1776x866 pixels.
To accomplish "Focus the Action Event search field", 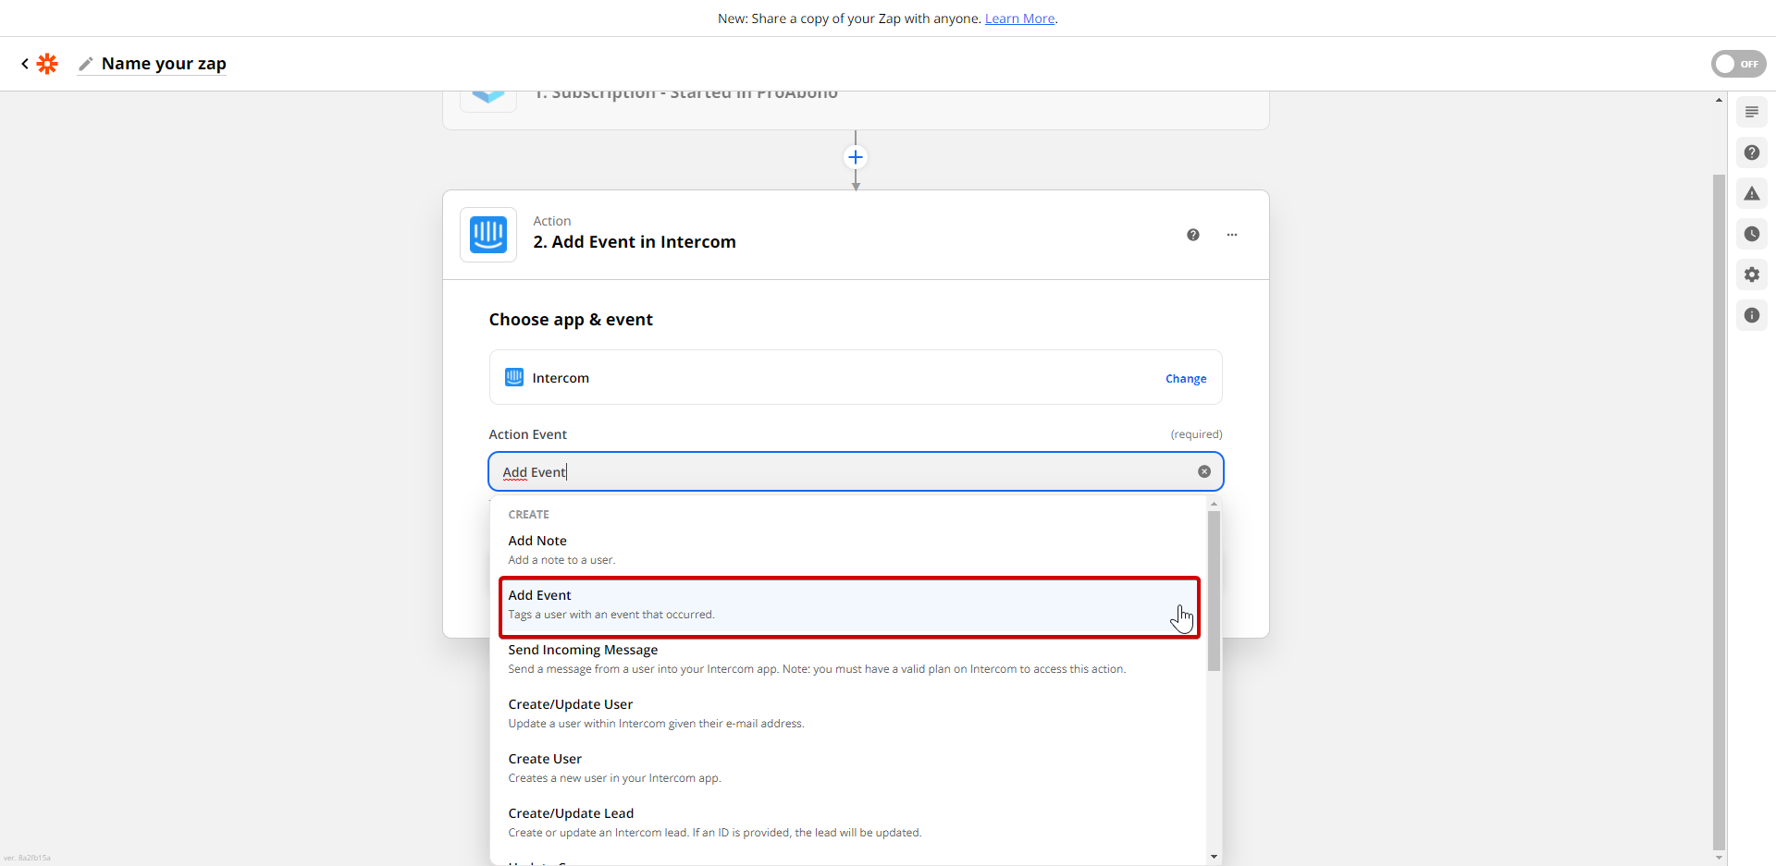I will coord(856,471).
